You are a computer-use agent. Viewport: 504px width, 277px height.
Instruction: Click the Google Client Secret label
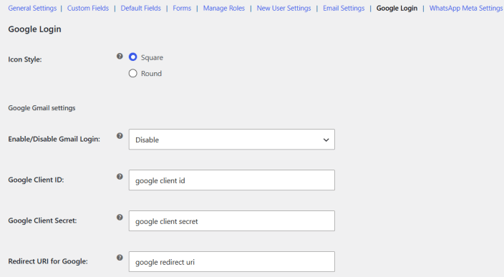[x=42, y=220]
